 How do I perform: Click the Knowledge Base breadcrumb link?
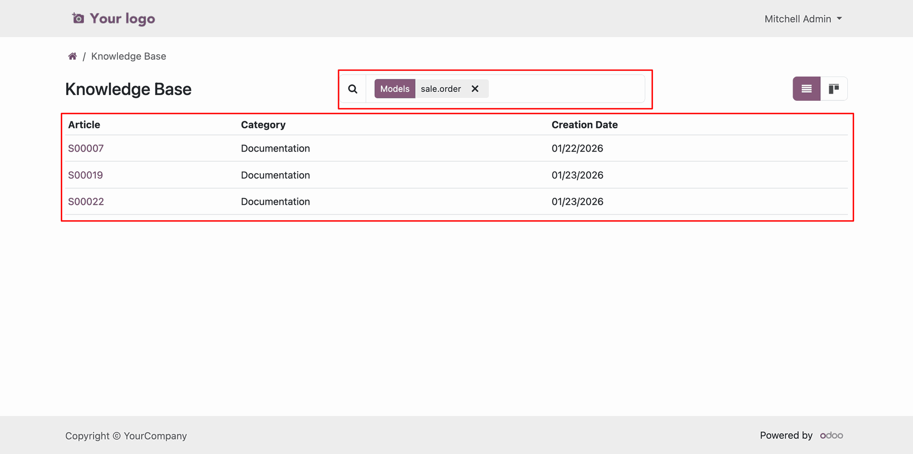click(x=128, y=56)
